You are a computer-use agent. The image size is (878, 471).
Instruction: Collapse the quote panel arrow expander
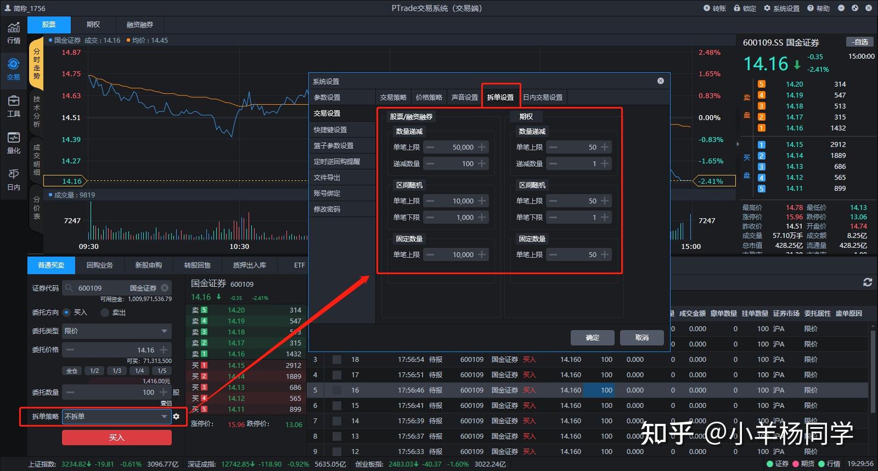tap(738, 144)
